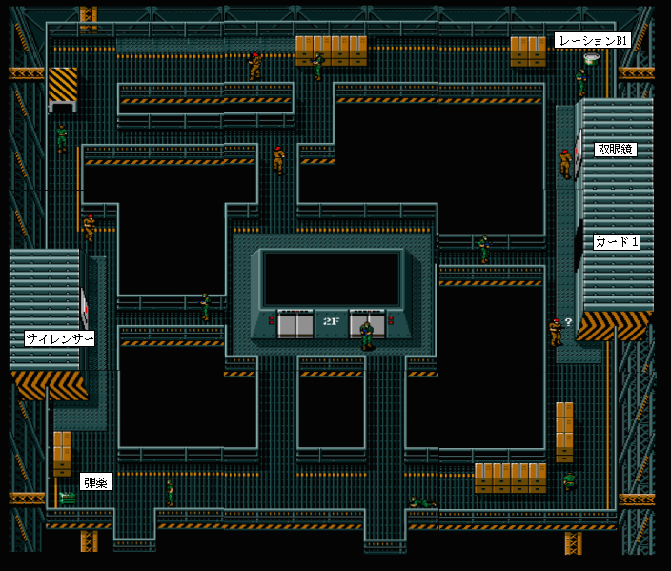Image resolution: width=671 pixels, height=571 pixels.
Task: Select the soldier left of the elevator building
Action: 205,306
